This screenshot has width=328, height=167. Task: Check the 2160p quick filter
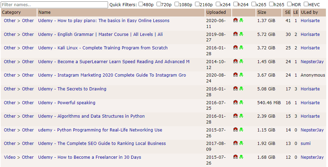coord(197,4)
